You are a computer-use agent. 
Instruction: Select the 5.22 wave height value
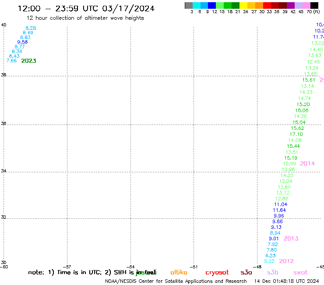[269, 261]
